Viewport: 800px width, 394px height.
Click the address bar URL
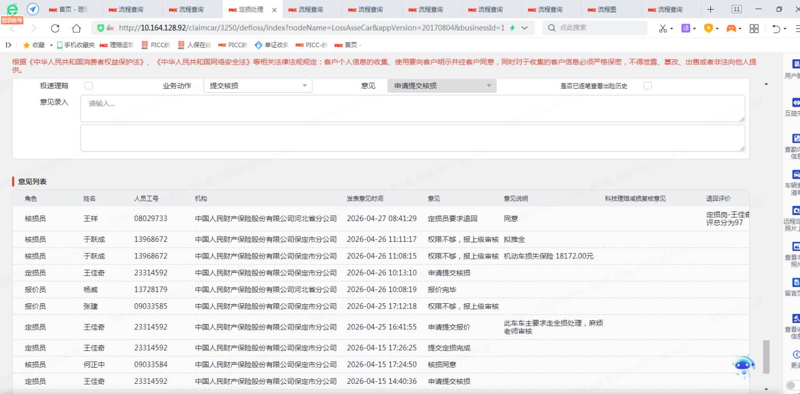311,28
